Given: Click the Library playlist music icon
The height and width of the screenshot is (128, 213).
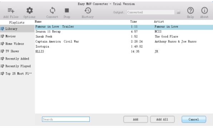Looking at the screenshot, I should coord(2,28).
